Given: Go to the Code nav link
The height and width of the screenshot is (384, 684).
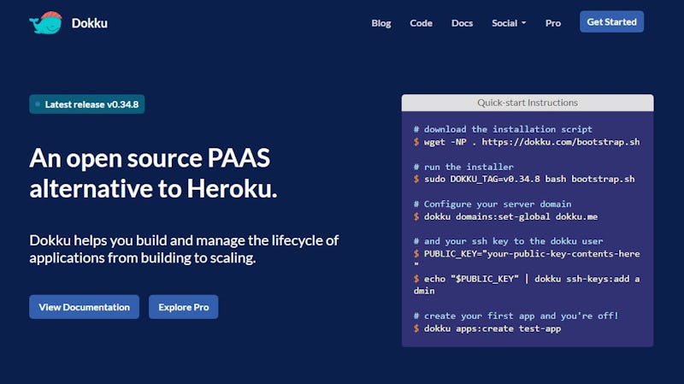Looking at the screenshot, I should (x=421, y=23).
